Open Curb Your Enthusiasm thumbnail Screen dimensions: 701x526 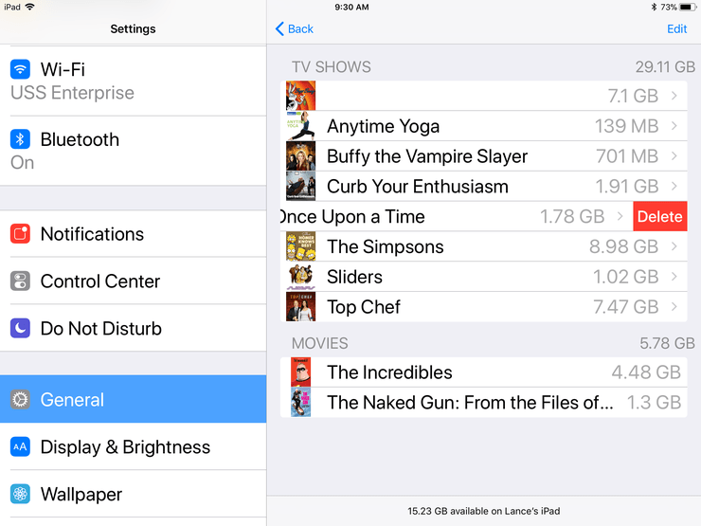coord(301,186)
